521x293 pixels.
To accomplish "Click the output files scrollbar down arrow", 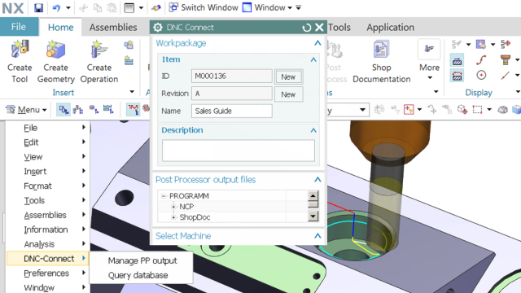I will 313,216.
